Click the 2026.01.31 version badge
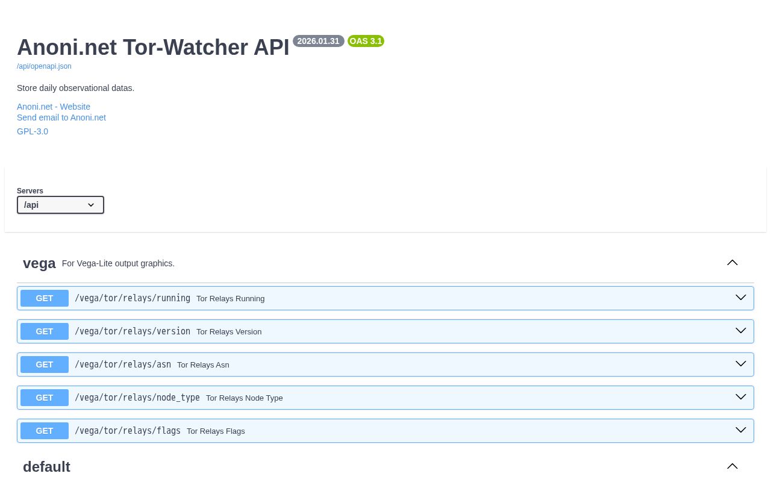The width and height of the screenshot is (771, 482). [x=319, y=41]
